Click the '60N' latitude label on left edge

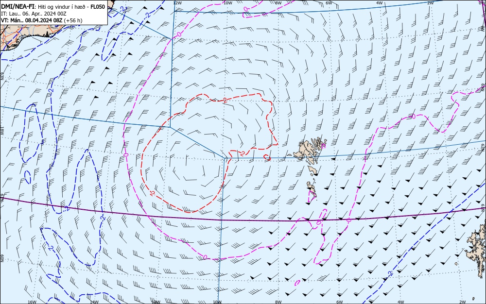[x=2, y=258]
